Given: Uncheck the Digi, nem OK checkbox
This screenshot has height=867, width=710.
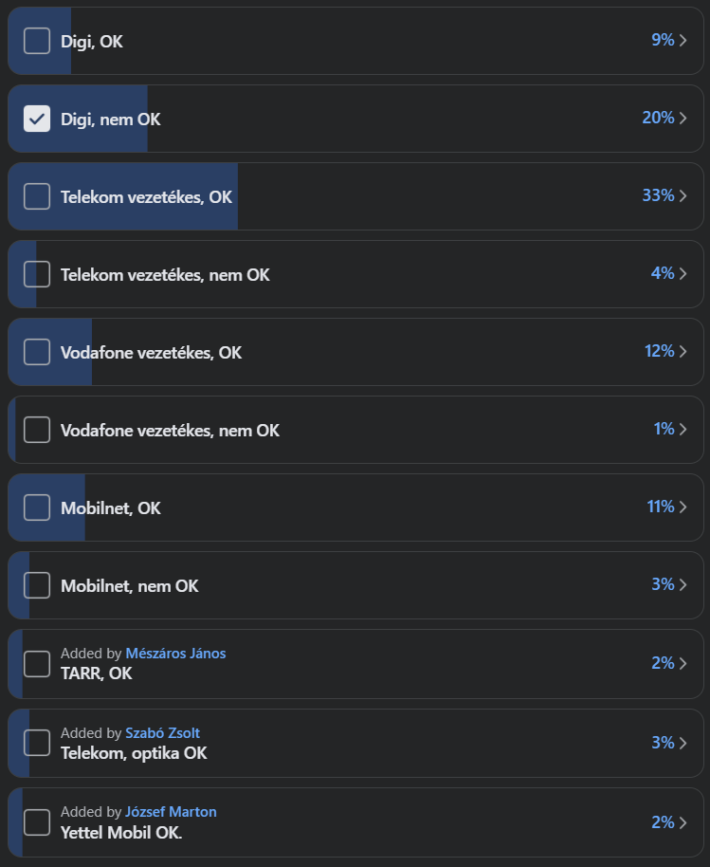Looking at the screenshot, I should pos(37,119).
